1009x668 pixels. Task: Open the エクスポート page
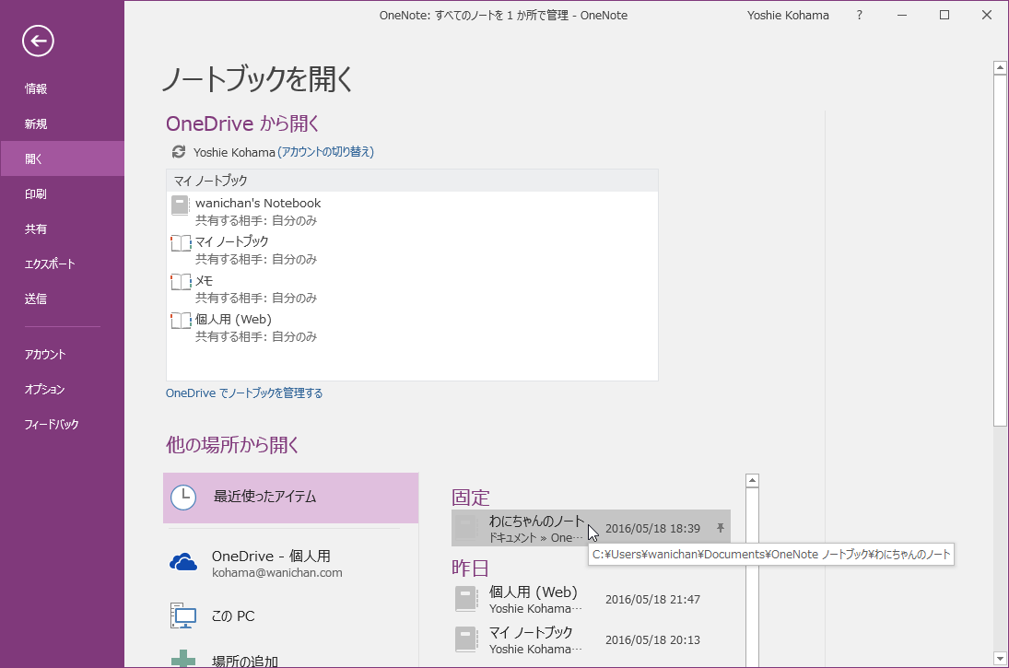[x=63, y=264]
